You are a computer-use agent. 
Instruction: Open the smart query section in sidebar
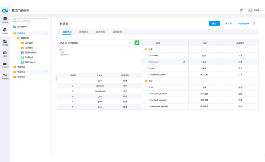point(5,65)
